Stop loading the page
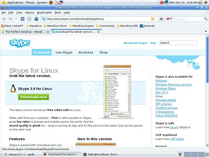 click(29, 19)
